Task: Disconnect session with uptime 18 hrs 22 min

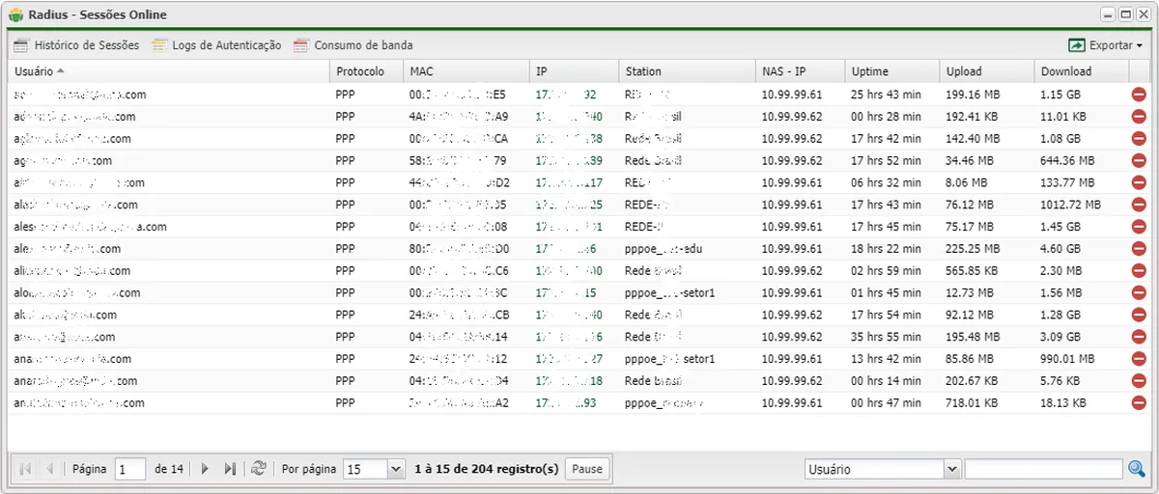Action: pos(1140,249)
